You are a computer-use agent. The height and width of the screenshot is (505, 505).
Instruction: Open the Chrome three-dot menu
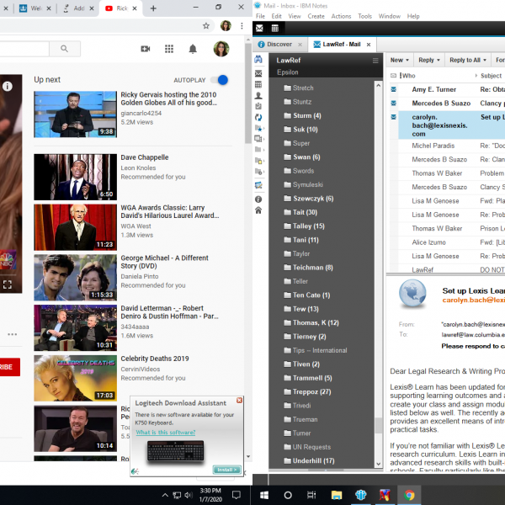[x=242, y=26]
